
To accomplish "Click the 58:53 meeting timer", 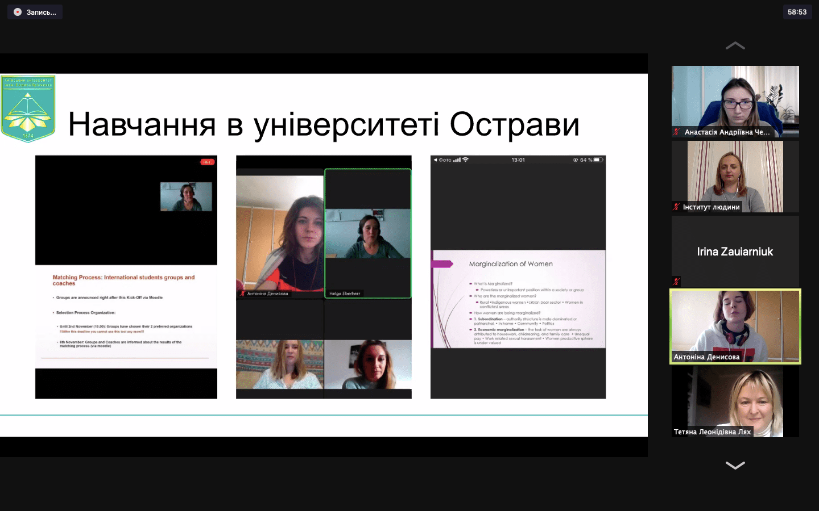I will [797, 12].
